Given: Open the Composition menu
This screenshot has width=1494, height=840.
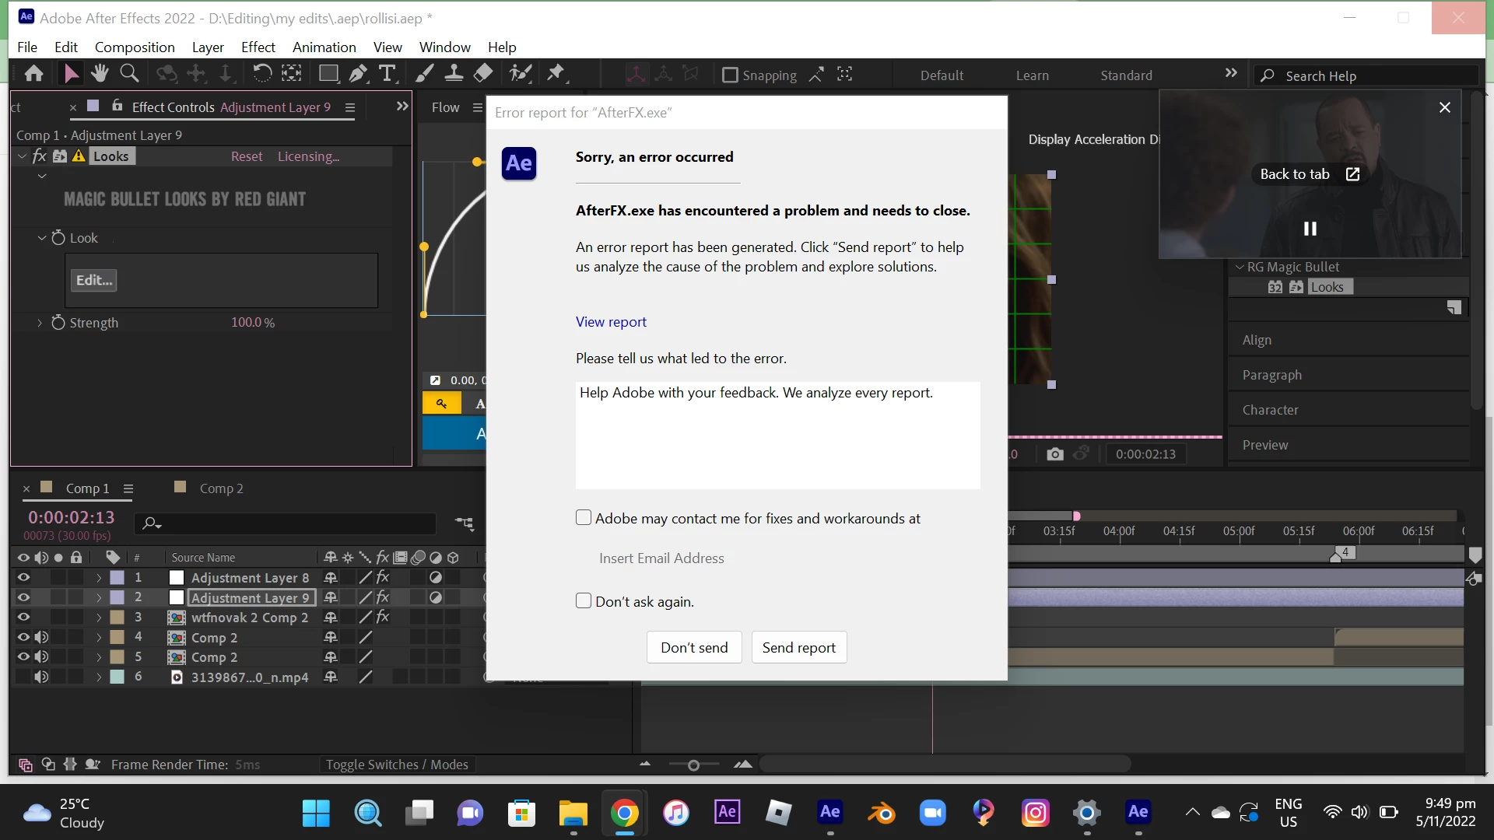Looking at the screenshot, I should [135, 47].
